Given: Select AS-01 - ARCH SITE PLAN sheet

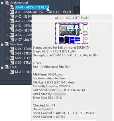Looking at the screenshot, I should (32, 7).
